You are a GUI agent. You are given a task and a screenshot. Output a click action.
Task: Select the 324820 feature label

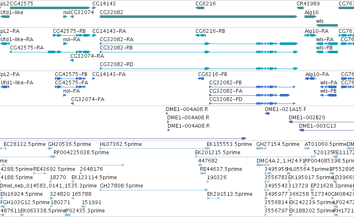click(59, 194)
